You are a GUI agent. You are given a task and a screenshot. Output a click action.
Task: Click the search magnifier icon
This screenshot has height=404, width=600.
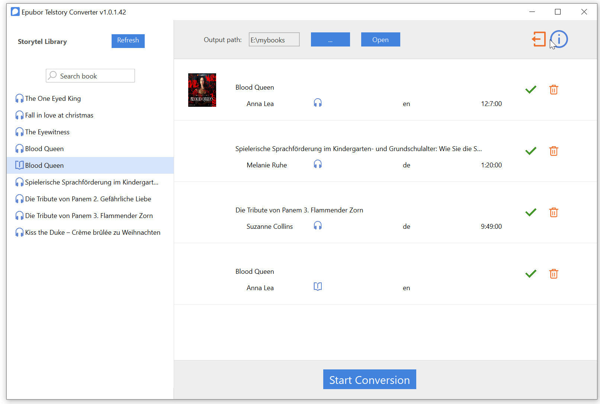point(53,76)
